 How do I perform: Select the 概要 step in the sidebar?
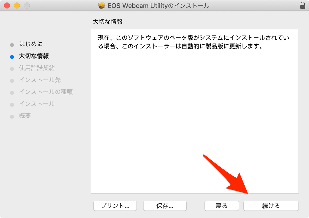coord(25,116)
